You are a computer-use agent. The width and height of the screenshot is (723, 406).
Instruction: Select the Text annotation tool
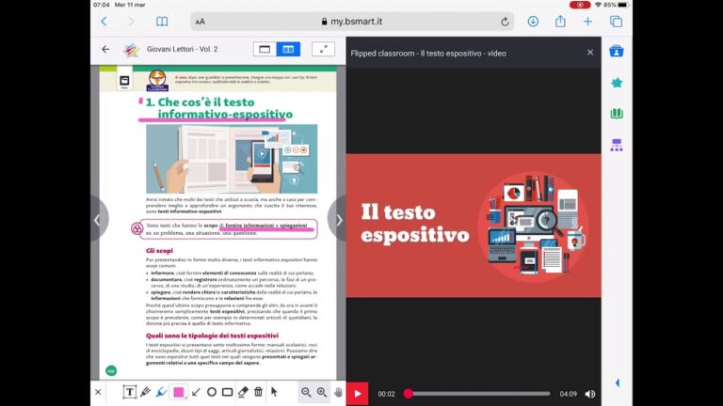tap(130, 392)
